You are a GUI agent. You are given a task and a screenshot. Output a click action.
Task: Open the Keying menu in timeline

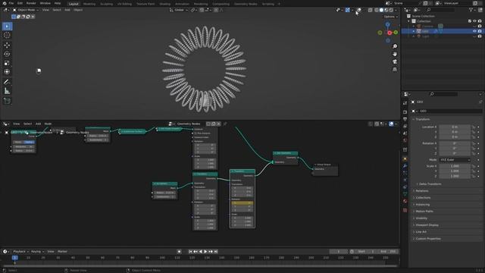coord(37,252)
